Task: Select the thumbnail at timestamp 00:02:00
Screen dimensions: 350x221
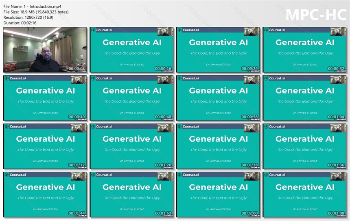Action: point(218,195)
